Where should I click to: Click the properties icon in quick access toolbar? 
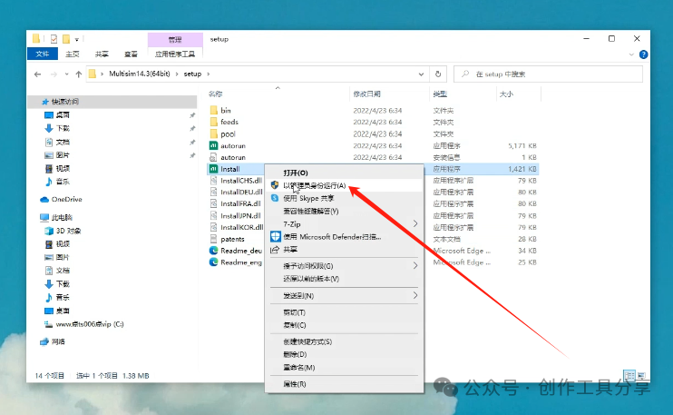tap(54, 39)
